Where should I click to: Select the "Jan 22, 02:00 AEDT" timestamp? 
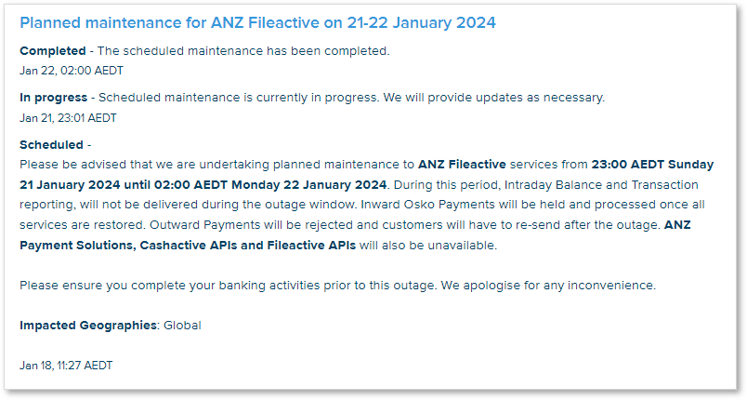tap(72, 70)
